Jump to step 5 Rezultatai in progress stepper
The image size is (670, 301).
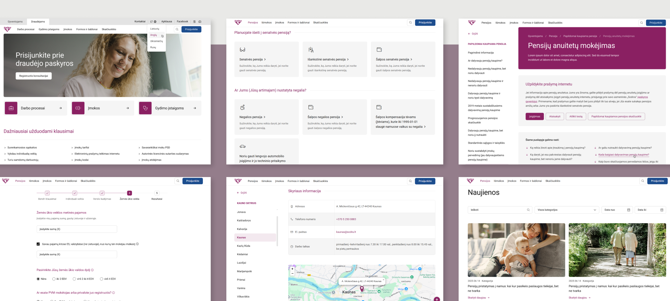tap(157, 193)
